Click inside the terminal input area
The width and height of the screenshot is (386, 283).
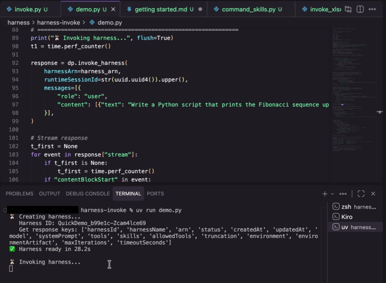[x=109, y=264]
